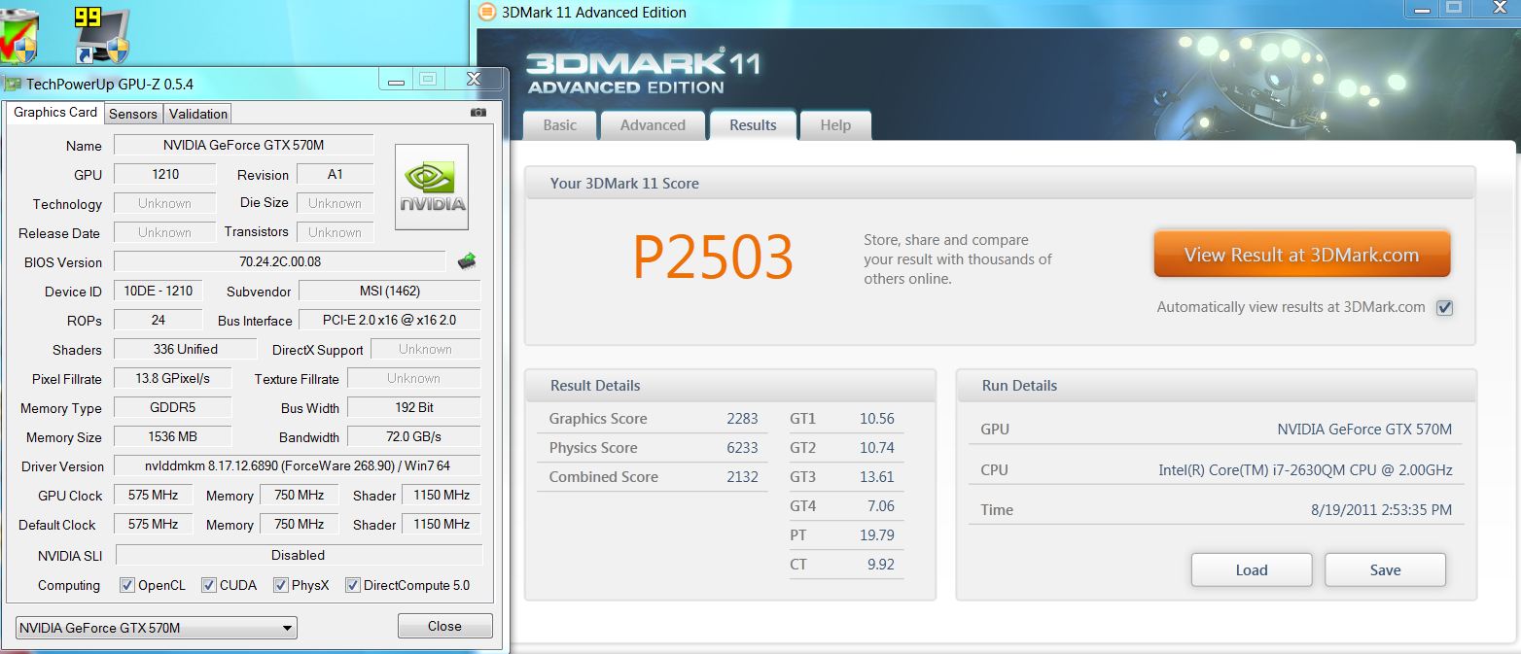
Task: Select the Results tab in 3DMark
Action: click(x=753, y=125)
